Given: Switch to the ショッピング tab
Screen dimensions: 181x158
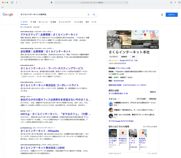Looking at the screenshot, I should (65, 22).
